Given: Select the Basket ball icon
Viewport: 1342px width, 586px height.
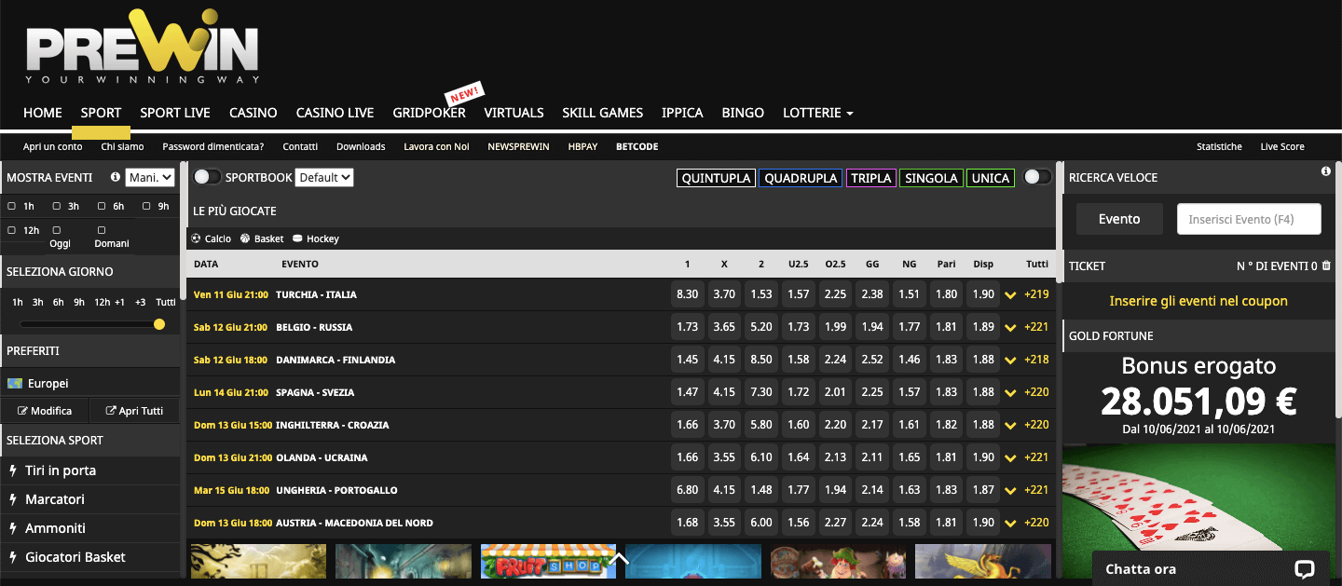Looking at the screenshot, I should 245,238.
